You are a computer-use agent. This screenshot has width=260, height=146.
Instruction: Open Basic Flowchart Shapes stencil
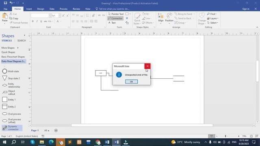(x=13, y=57)
